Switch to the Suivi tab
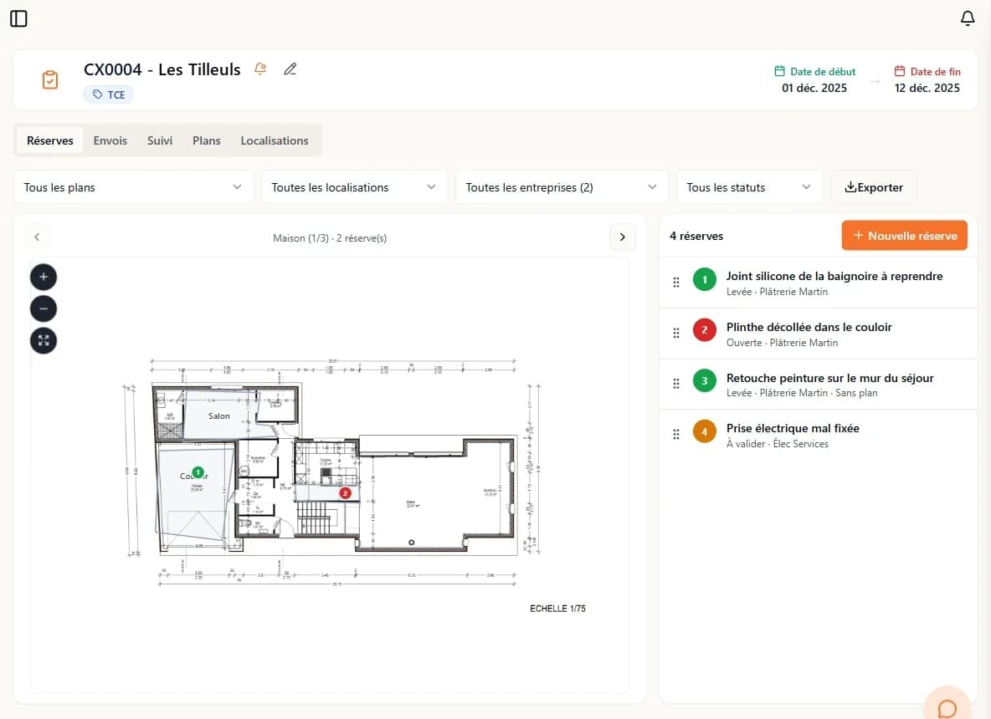Viewport: 991px width, 719px height. point(160,140)
